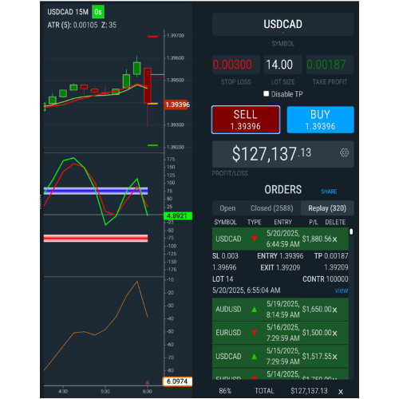Click the green take-profit marker on the chart

[152, 145]
